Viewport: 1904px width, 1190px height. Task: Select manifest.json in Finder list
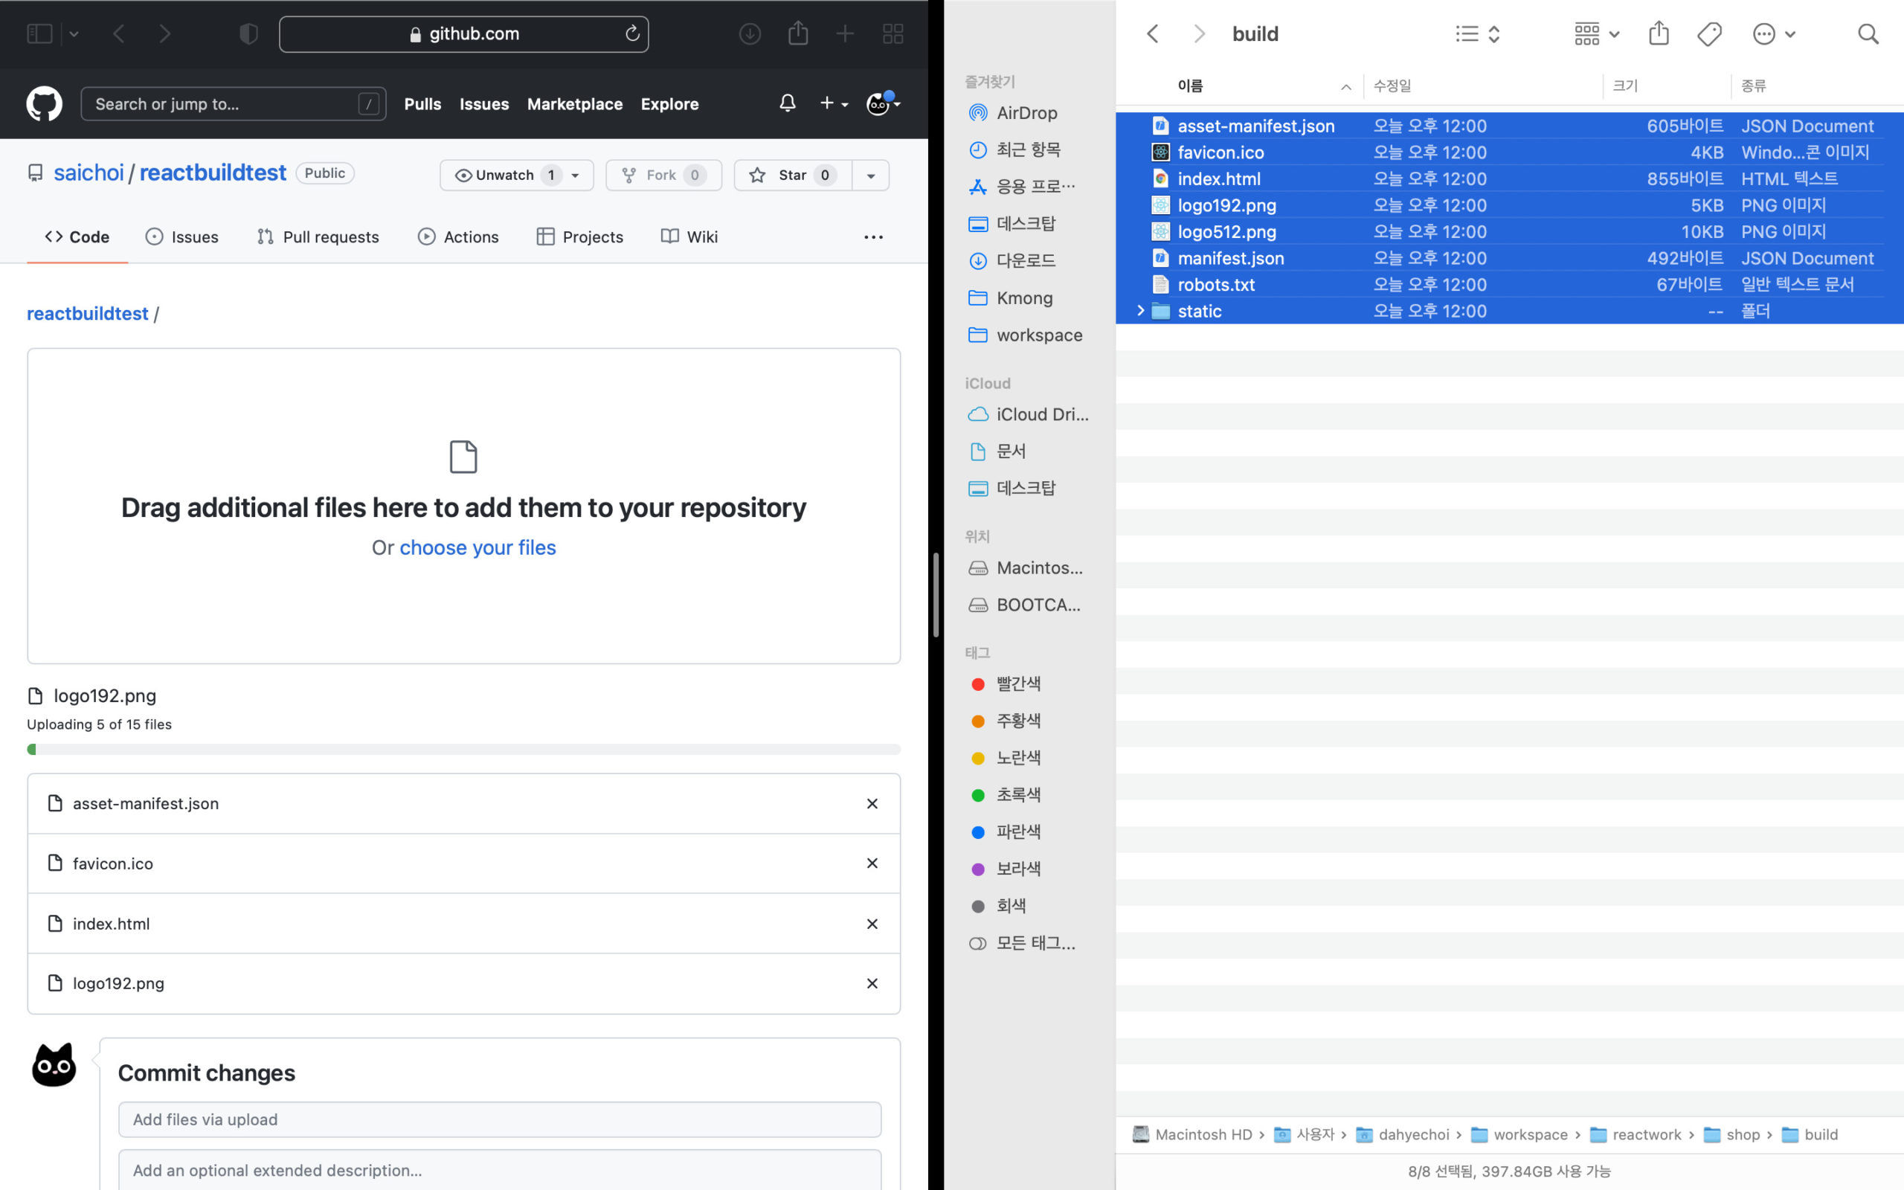1509,258
